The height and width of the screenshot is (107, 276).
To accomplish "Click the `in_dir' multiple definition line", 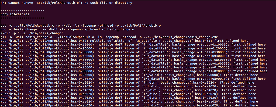I will click(x=127, y=83).
